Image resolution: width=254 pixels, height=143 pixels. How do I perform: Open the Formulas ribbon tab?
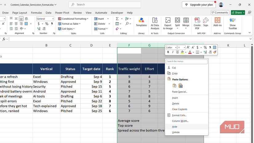point(36,13)
